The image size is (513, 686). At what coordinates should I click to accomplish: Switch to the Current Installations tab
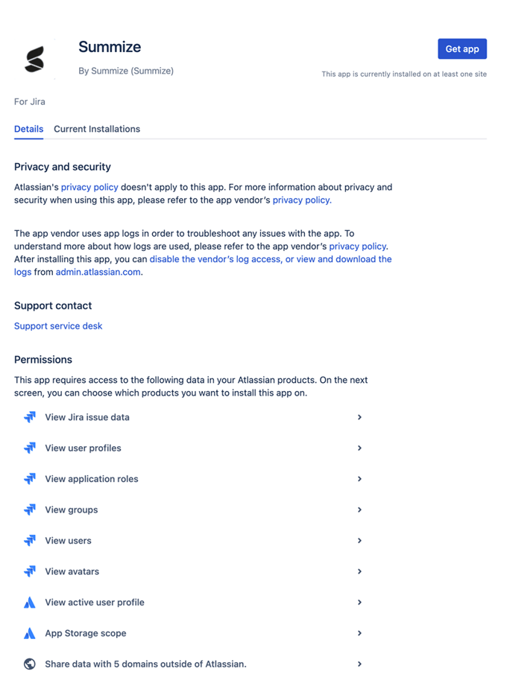(x=96, y=129)
